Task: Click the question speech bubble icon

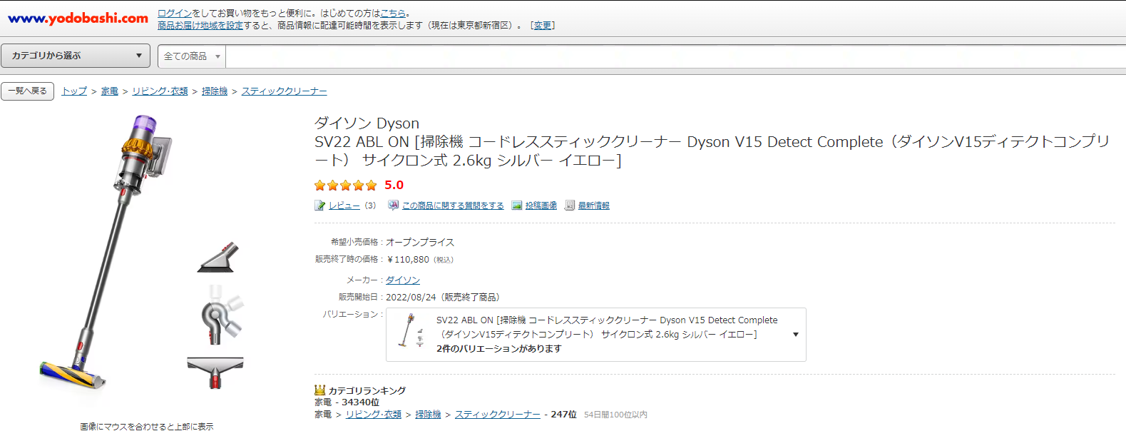Action: (393, 206)
